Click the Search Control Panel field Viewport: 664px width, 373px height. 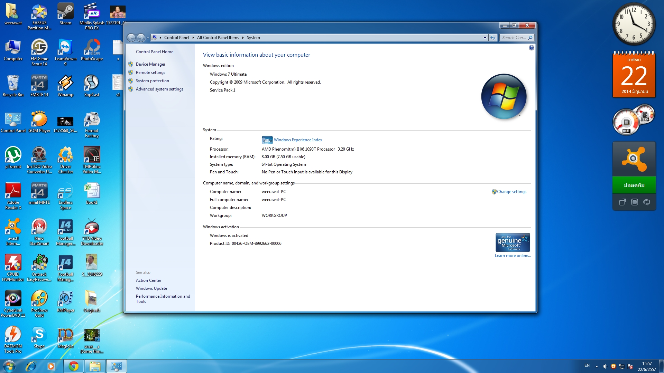point(514,38)
